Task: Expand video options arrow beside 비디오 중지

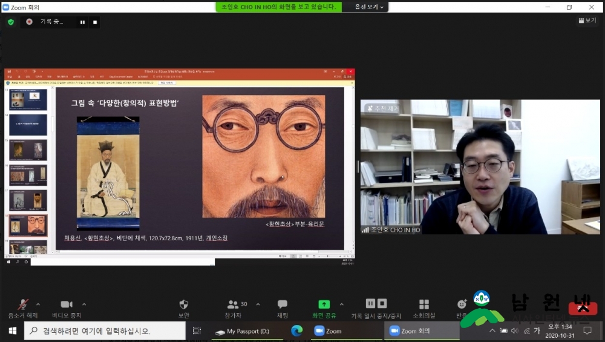Action: 84,304
